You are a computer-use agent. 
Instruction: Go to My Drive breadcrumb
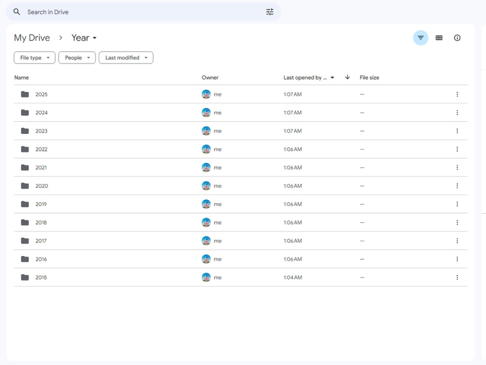(x=32, y=38)
